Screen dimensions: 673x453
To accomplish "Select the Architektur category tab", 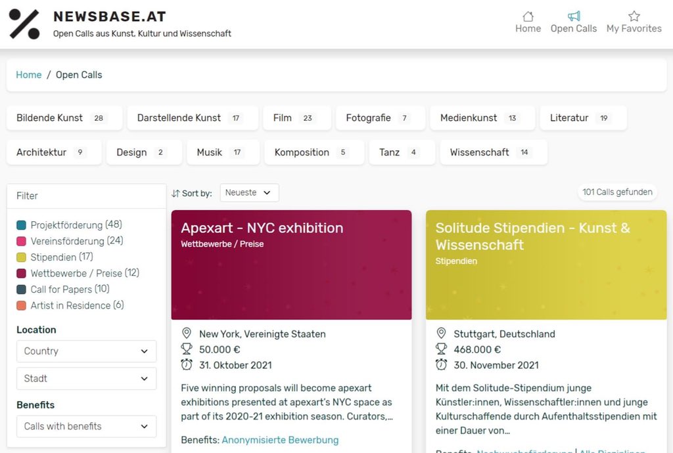I will click(x=54, y=152).
